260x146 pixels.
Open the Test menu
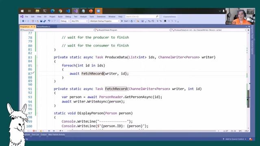pyautogui.click(x=76, y=17)
